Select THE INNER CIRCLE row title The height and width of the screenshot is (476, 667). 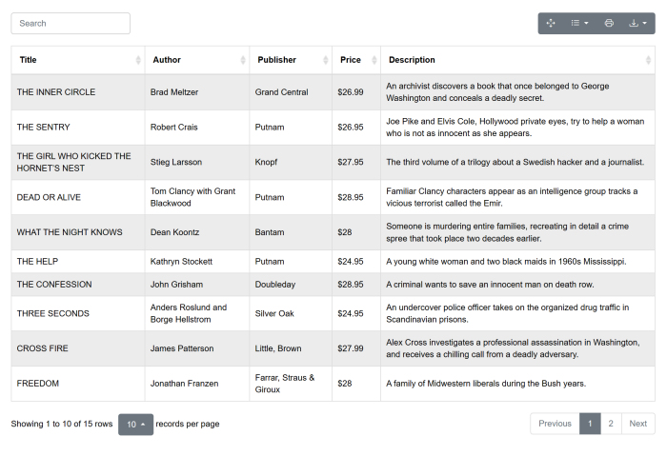tap(55, 92)
